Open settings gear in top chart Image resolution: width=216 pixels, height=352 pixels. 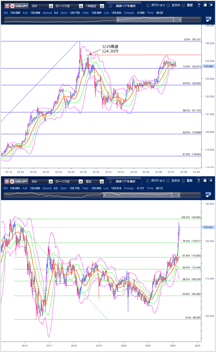[x=205, y=6]
